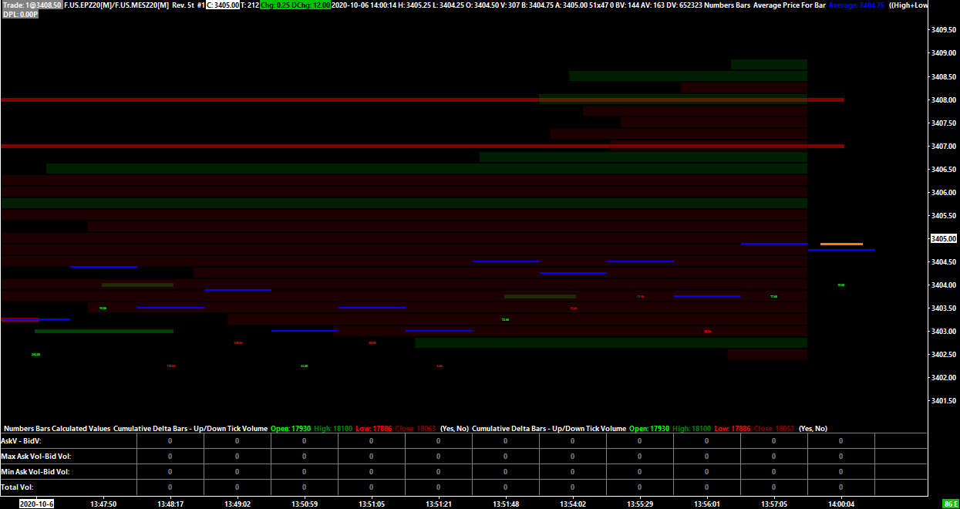Click the 13:51:48 time axis label
This screenshot has width=960, height=509.
[x=506, y=504]
